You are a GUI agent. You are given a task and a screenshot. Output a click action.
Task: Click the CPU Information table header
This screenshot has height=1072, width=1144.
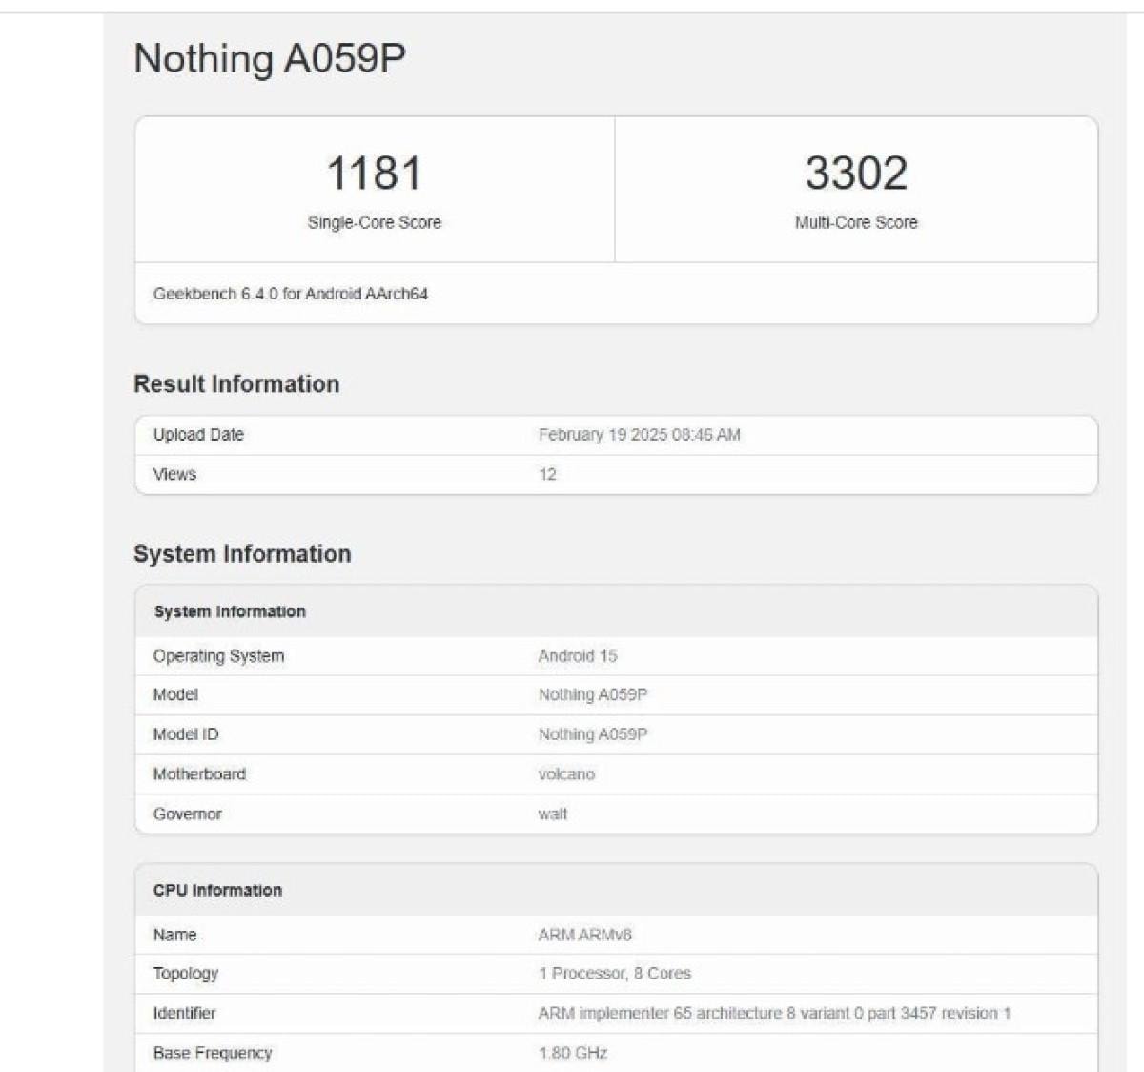pos(217,891)
